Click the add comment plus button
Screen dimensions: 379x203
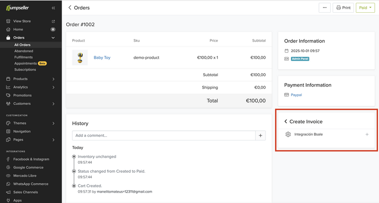click(261, 136)
